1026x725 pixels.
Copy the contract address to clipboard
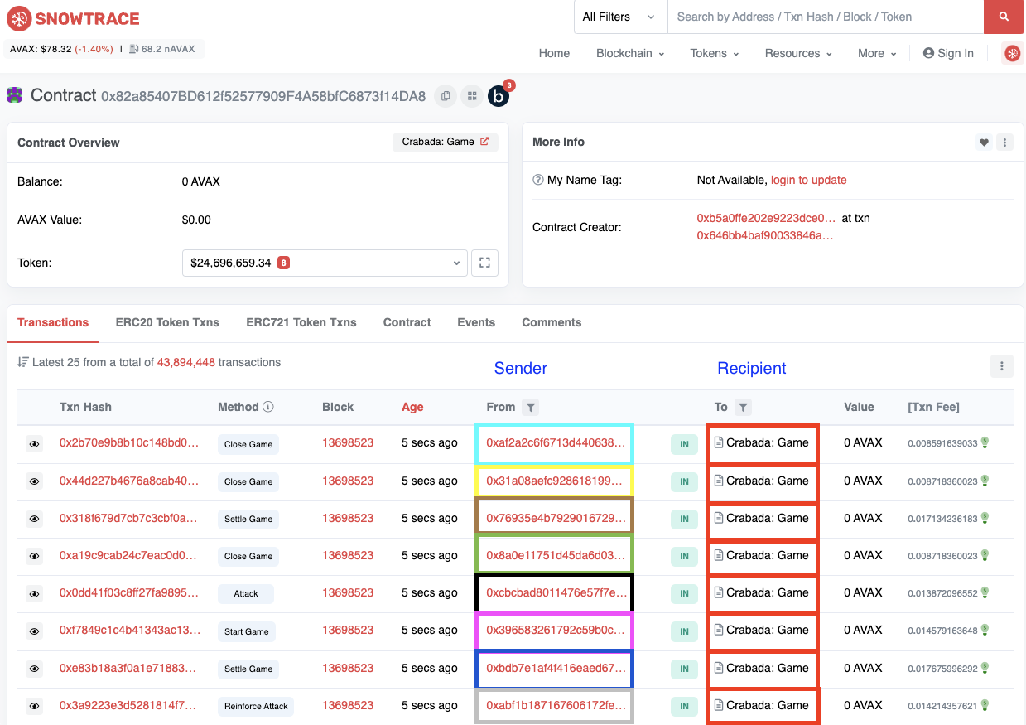[446, 96]
